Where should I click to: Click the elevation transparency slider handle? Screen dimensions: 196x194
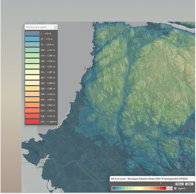coord(161,183)
